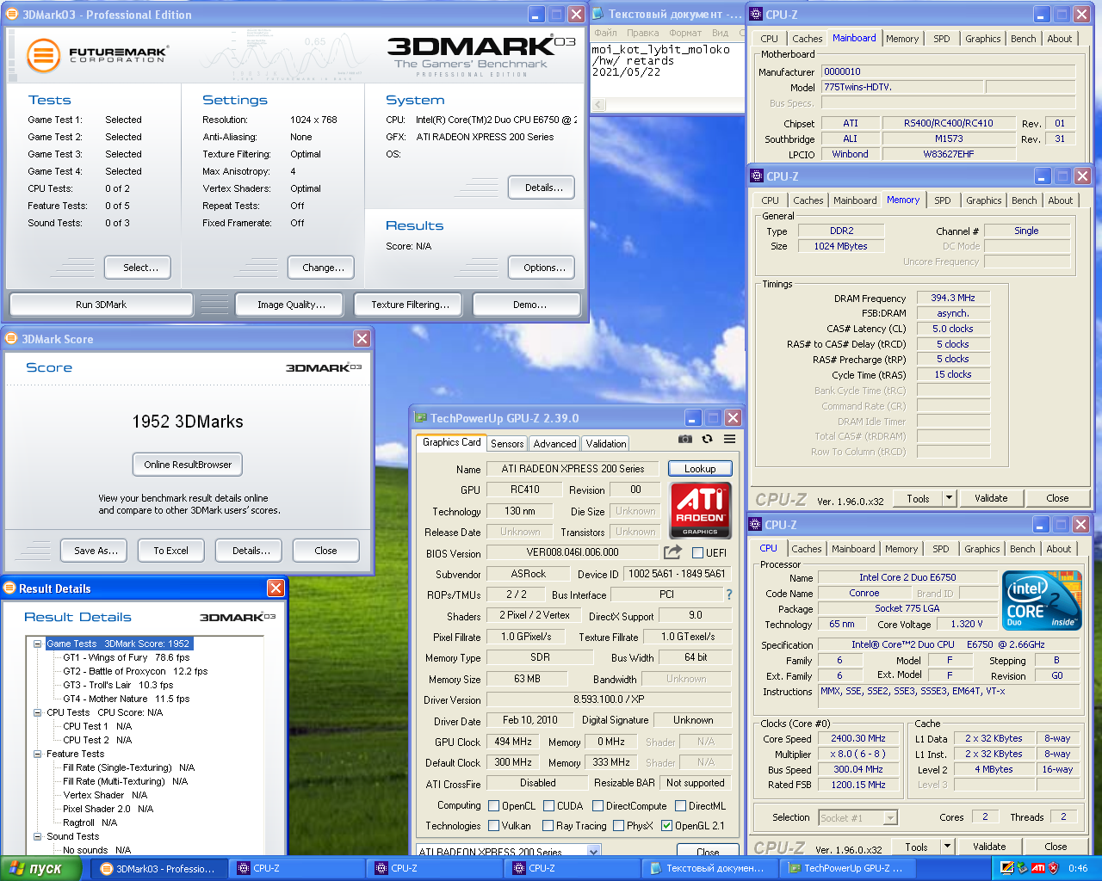Click the Notepad window title bar icon
The image size is (1102, 881).
[x=598, y=15]
